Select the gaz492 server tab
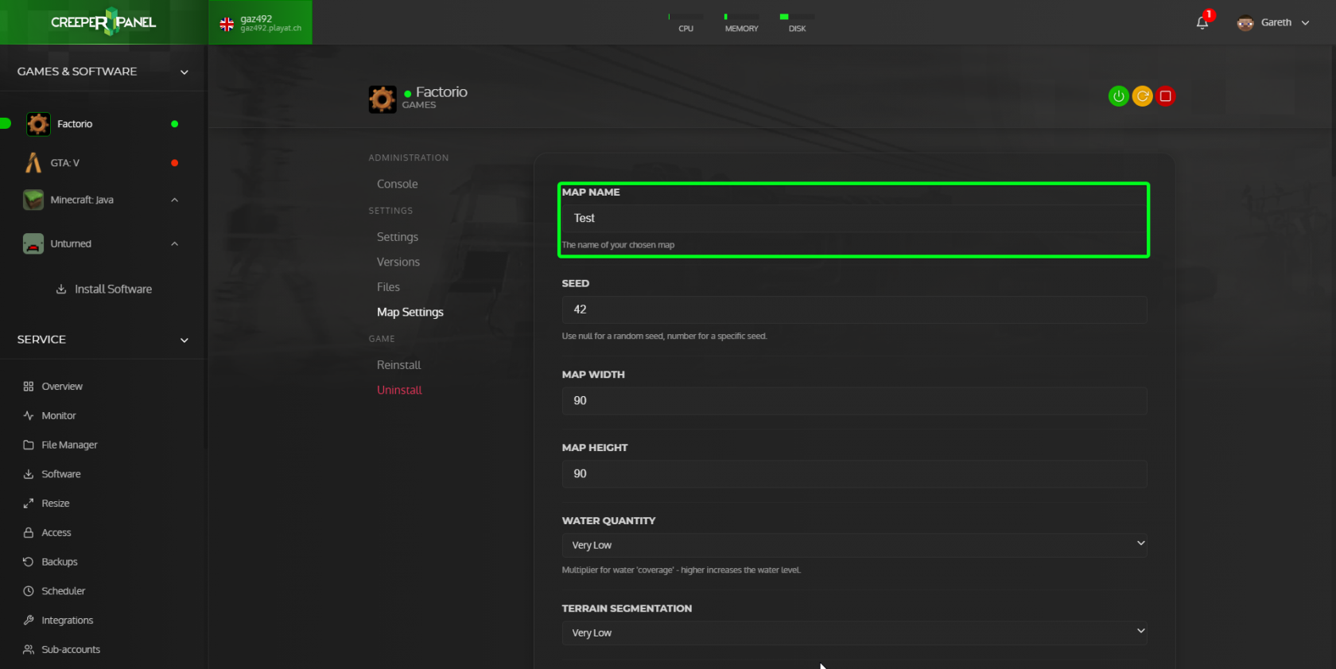 coord(261,22)
